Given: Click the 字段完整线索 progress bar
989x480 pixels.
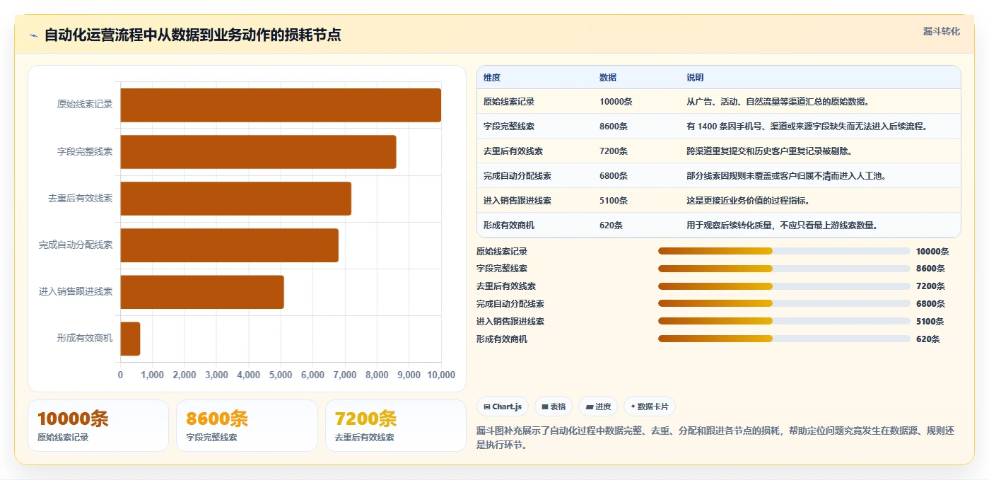Looking at the screenshot, I should click(784, 269).
